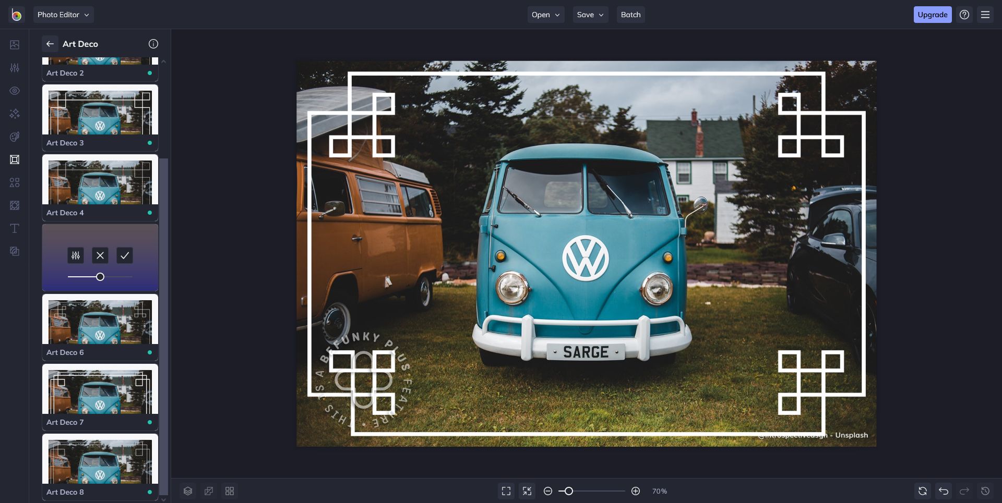The image size is (1002, 503).
Task: Open the Effects sparkle sidebar icon
Action: pos(15,114)
